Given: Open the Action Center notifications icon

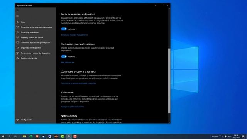Looking at the screenshot, I should (243, 136).
